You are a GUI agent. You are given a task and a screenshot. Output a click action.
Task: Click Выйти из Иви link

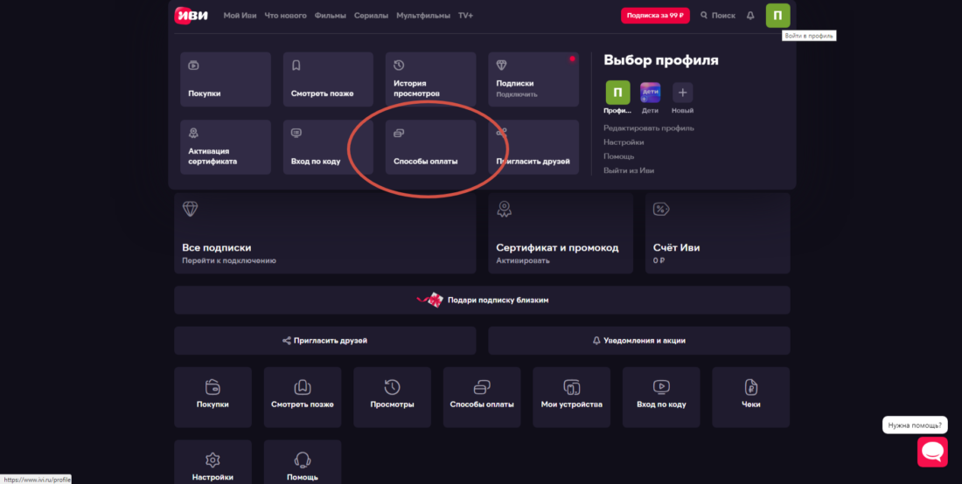click(628, 170)
